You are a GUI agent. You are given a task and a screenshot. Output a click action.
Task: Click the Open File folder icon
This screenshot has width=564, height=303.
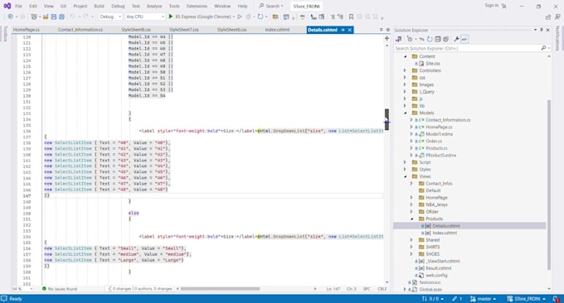[x=46, y=17]
